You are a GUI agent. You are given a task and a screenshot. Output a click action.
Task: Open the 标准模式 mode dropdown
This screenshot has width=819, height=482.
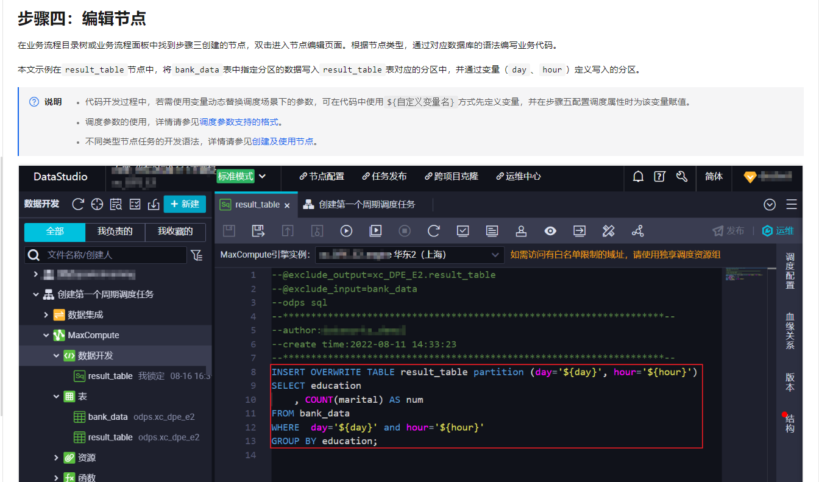click(242, 176)
